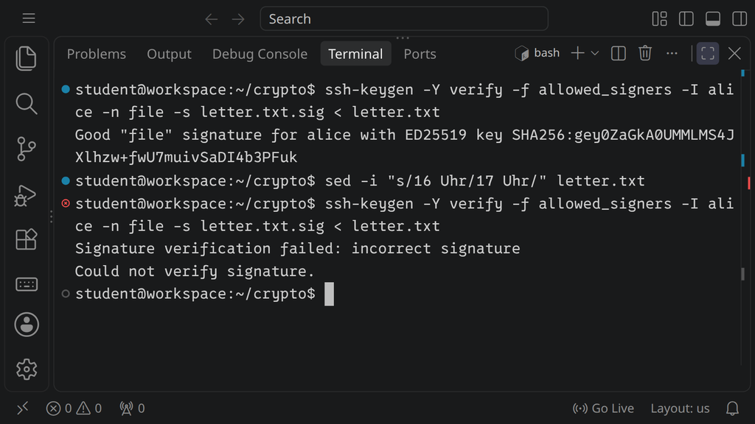Open the Manage gear settings menu
Screen dimensions: 755x424
pyautogui.click(x=27, y=370)
